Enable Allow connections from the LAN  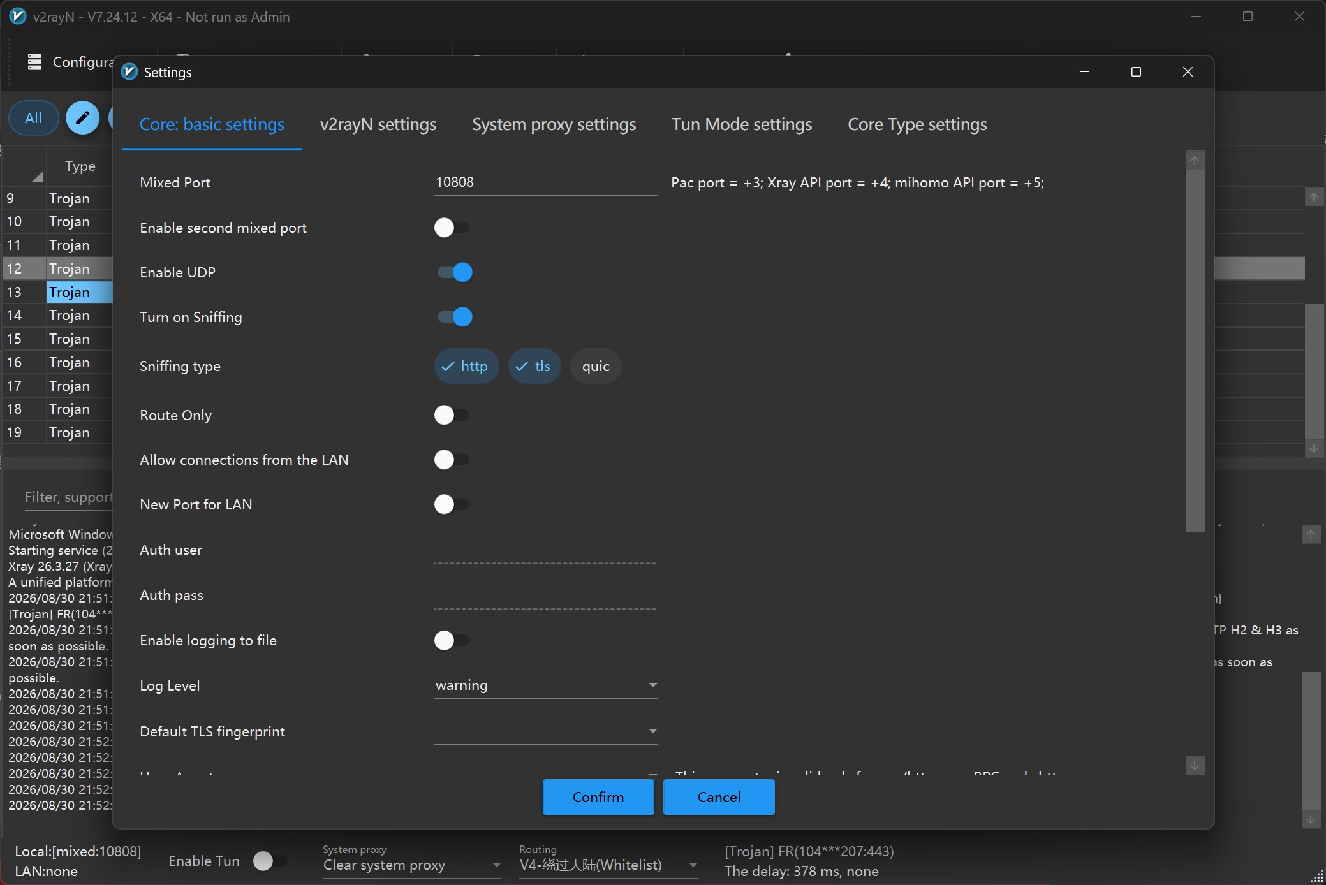452,460
